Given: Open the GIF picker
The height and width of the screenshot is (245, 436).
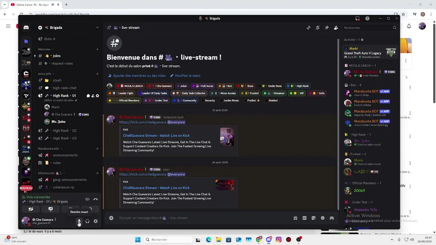Looking at the screenshot, I should (x=305, y=218).
